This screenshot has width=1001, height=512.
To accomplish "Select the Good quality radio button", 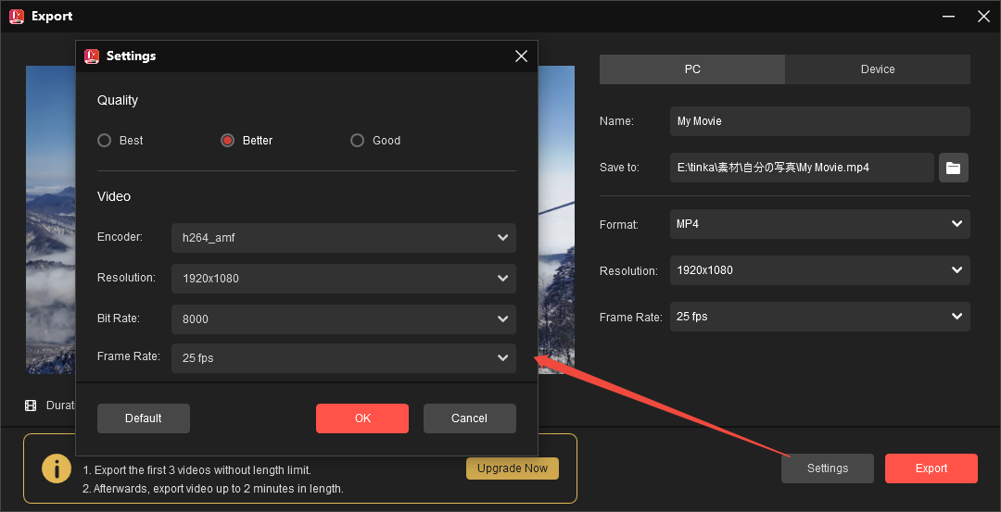I will click(x=358, y=141).
